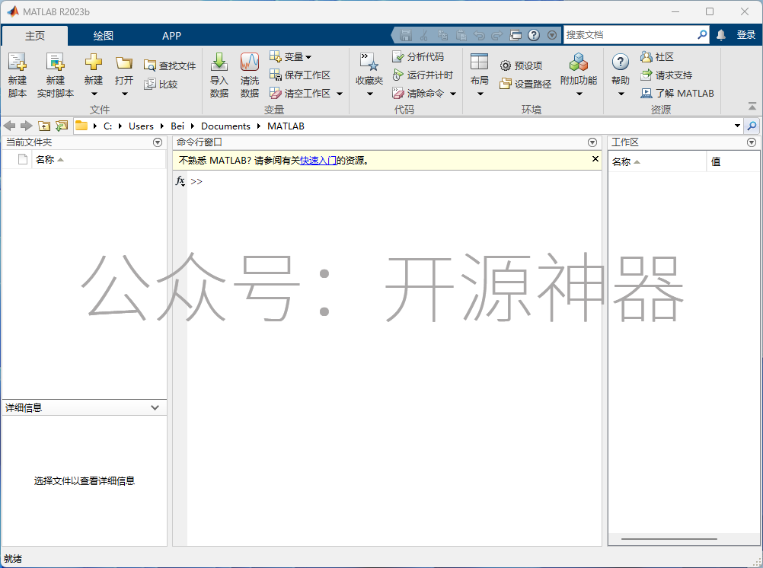Open 了解 MATLAB (Learn MATLAB)

click(678, 93)
